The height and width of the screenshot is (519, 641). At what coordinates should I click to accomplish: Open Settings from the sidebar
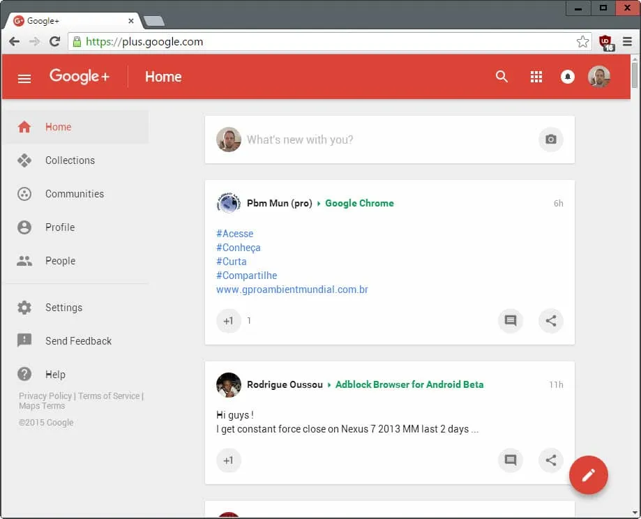pos(63,307)
